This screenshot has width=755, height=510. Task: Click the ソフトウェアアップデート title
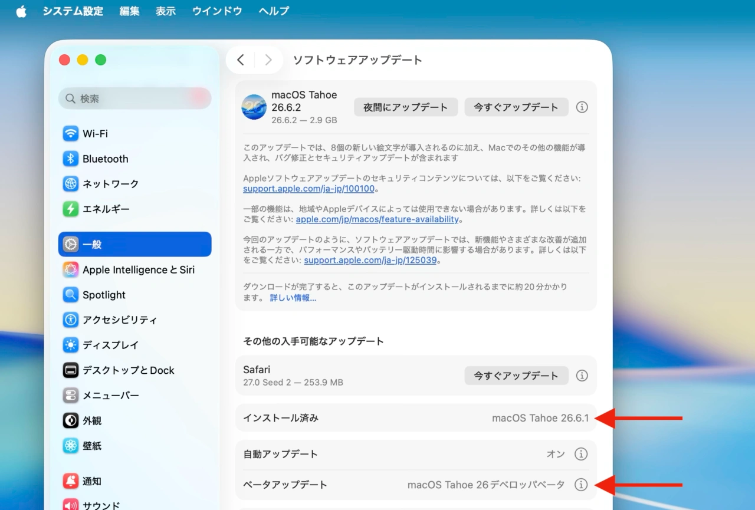click(358, 60)
